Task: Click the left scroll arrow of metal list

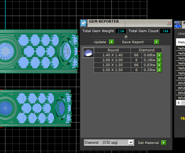Action: [178, 102]
